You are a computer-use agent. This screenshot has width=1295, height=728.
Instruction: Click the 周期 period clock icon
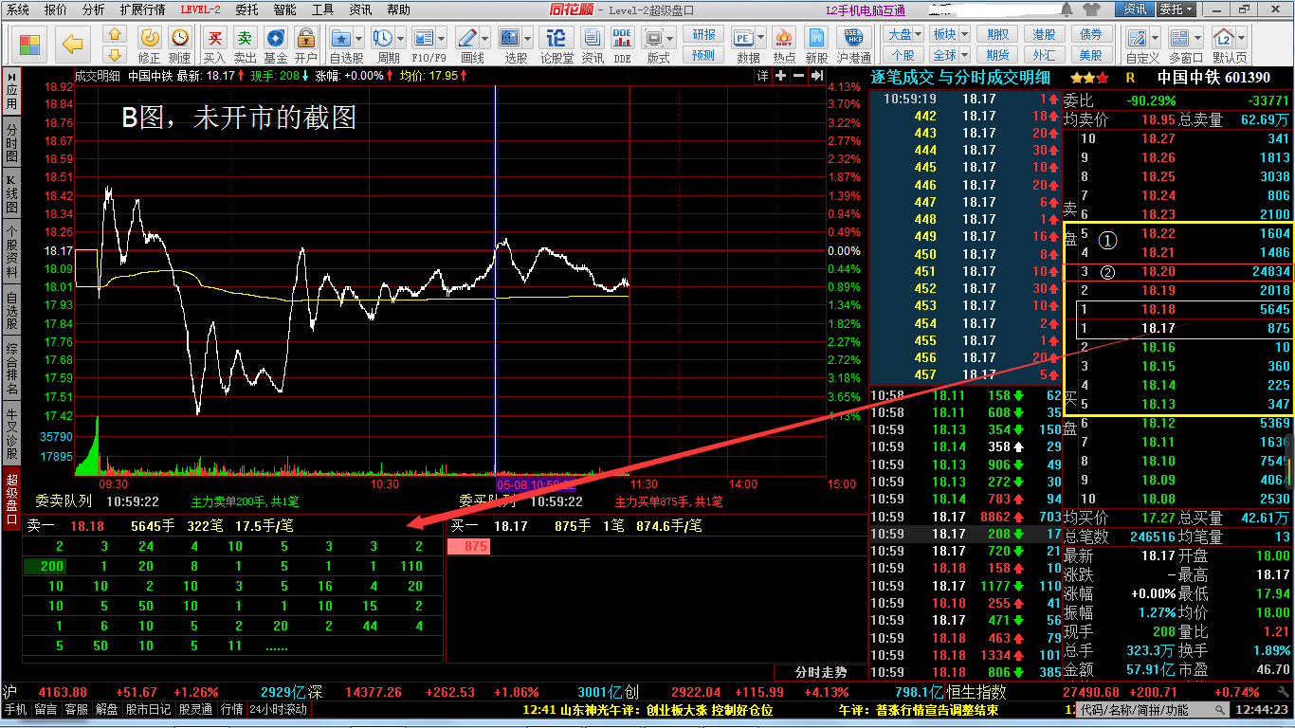coord(382,38)
